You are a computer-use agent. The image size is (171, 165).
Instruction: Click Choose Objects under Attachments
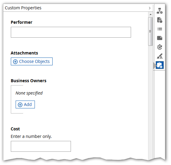(x=32, y=61)
